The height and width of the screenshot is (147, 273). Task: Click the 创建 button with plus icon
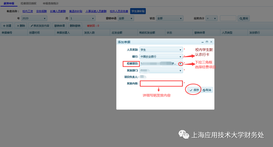coord(7,26)
